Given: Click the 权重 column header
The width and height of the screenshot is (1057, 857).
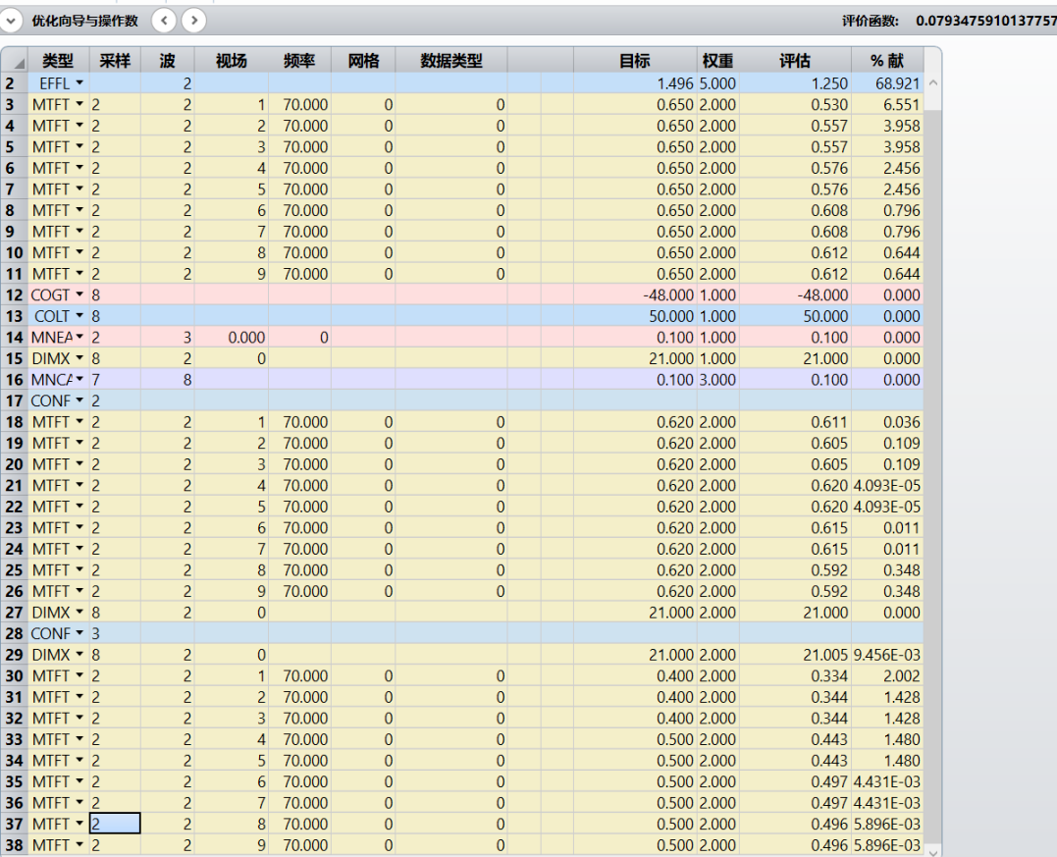Looking at the screenshot, I should pyautogui.click(x=717, y=61).
